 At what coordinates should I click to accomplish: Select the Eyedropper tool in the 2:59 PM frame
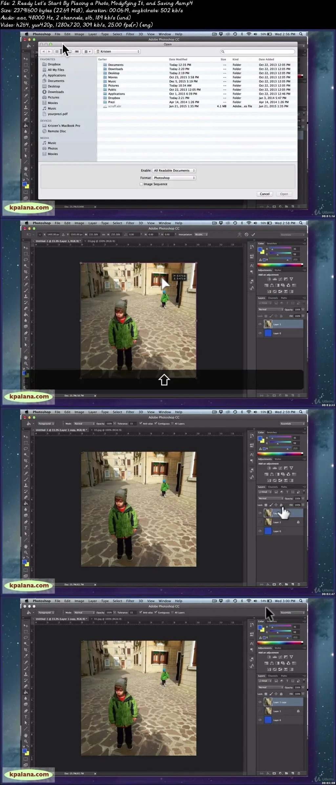[x=26, y=467]
